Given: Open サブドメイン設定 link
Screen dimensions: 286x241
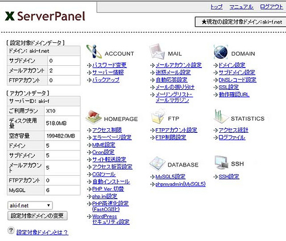Looking at the screenshot, I should (237, 73).
